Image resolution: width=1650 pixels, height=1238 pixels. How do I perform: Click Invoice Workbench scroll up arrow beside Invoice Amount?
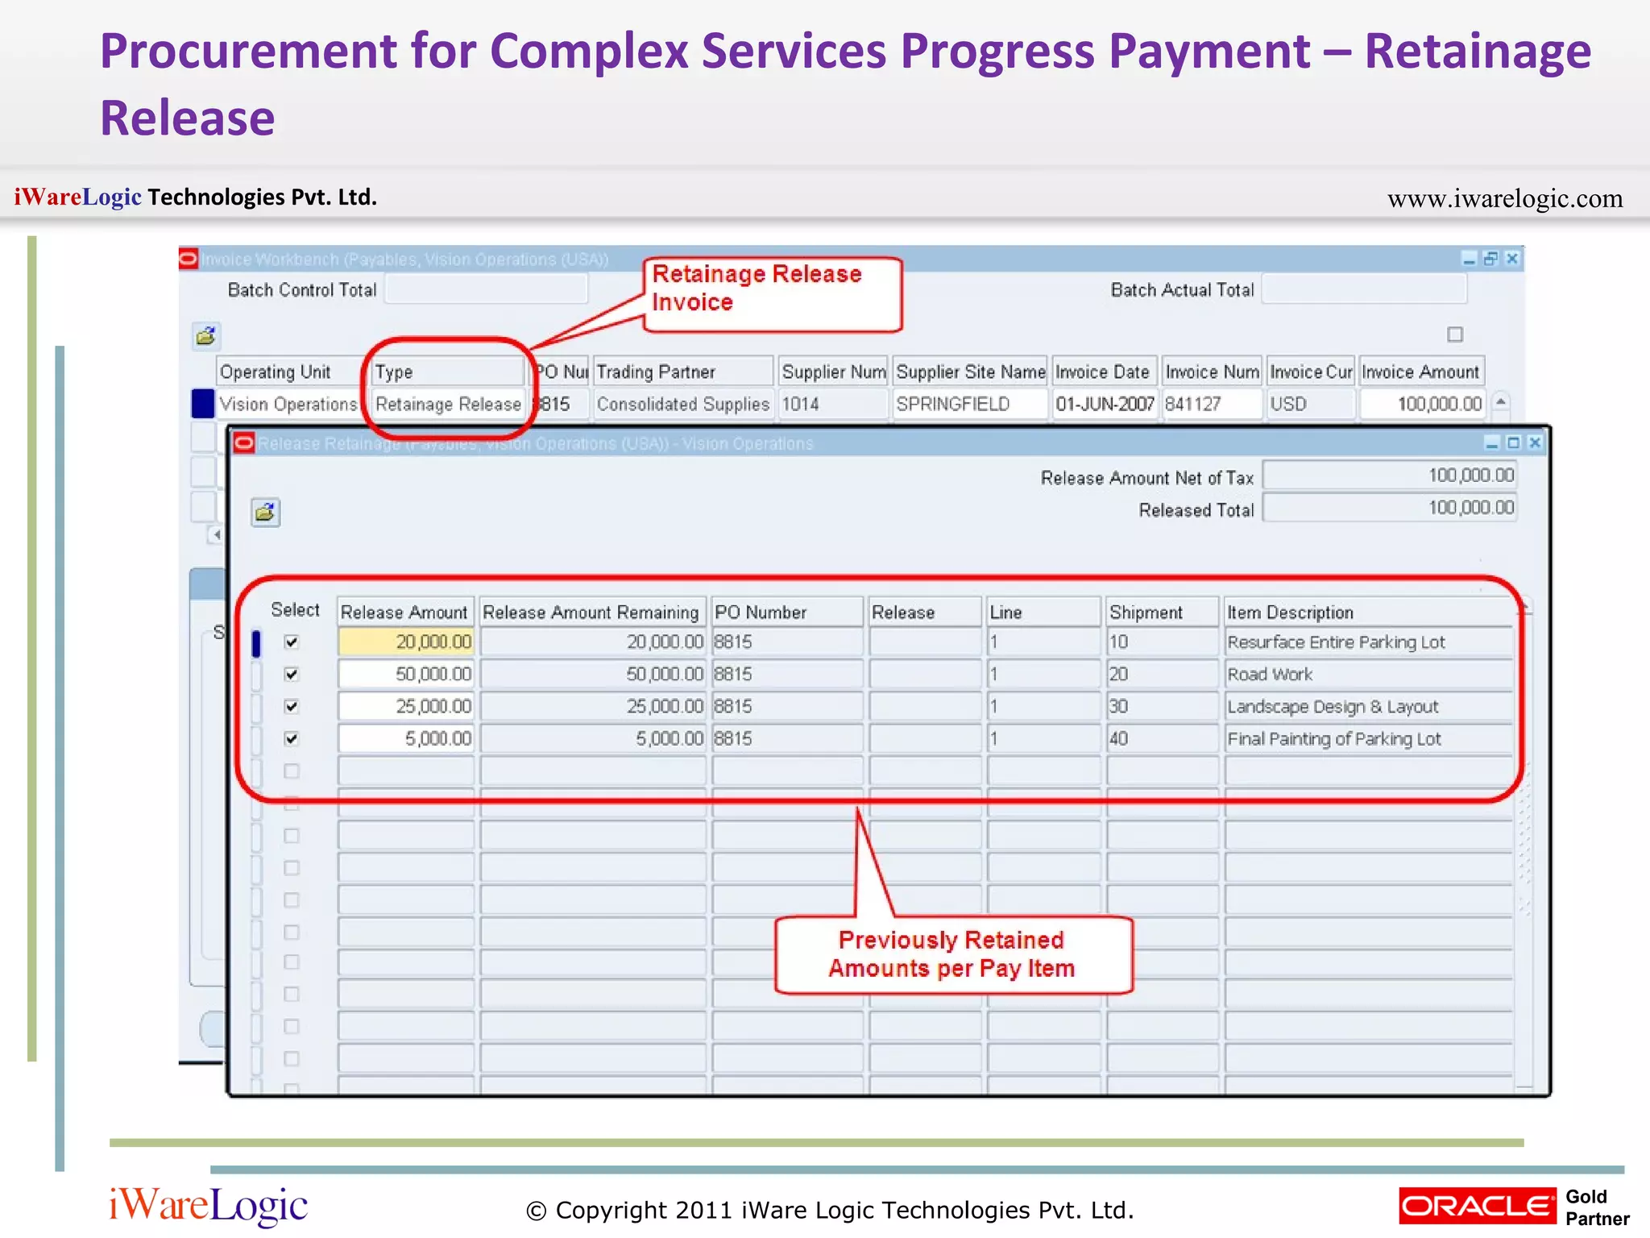tap(1501, 401)
